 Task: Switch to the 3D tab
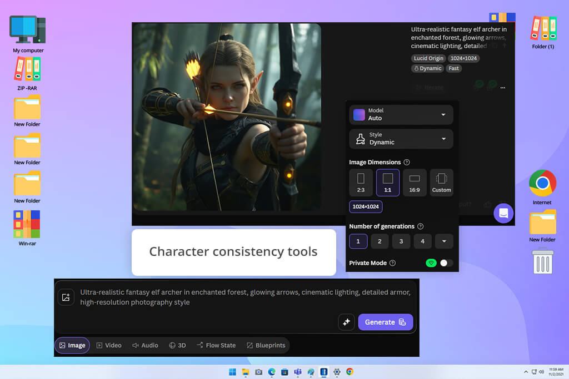177,345
